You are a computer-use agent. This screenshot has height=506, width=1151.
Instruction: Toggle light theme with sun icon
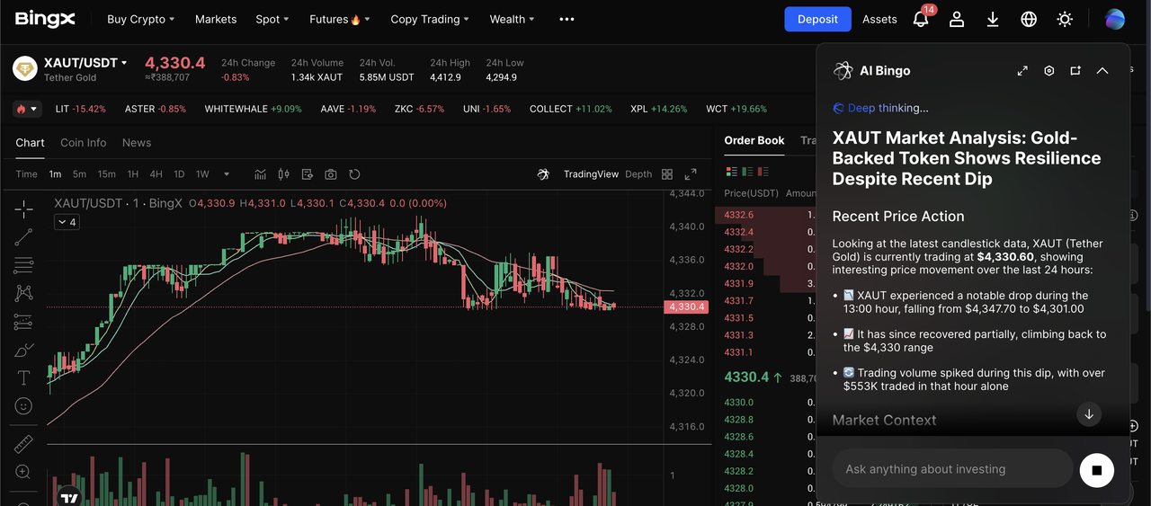click(x=1065, y=19)
